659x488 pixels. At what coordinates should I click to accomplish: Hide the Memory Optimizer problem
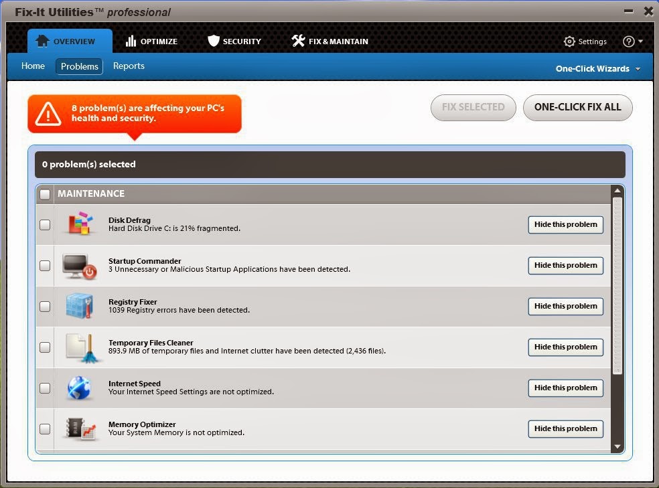point(566,428)
